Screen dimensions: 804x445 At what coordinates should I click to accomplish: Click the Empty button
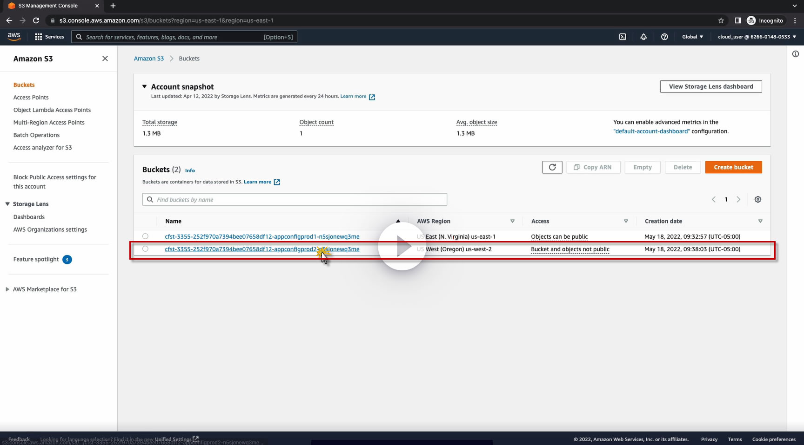click(x=643, y=167)
